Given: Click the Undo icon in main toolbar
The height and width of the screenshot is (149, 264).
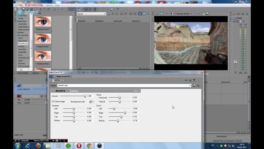Looking at the screenshot, I should pyautogui.click(x=54, y=9).
